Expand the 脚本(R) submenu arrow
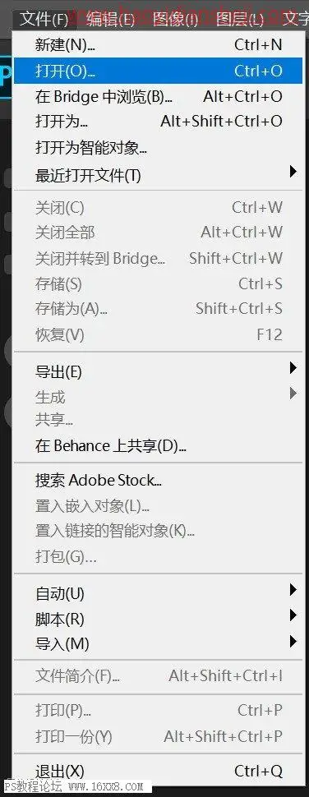Viewport: 309px width, 797px height. [x=293, y=615]
